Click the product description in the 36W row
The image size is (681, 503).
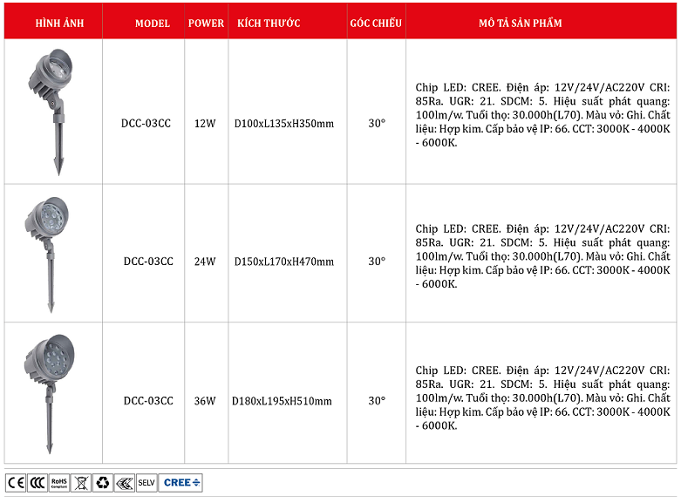click(x=542, y=398)
